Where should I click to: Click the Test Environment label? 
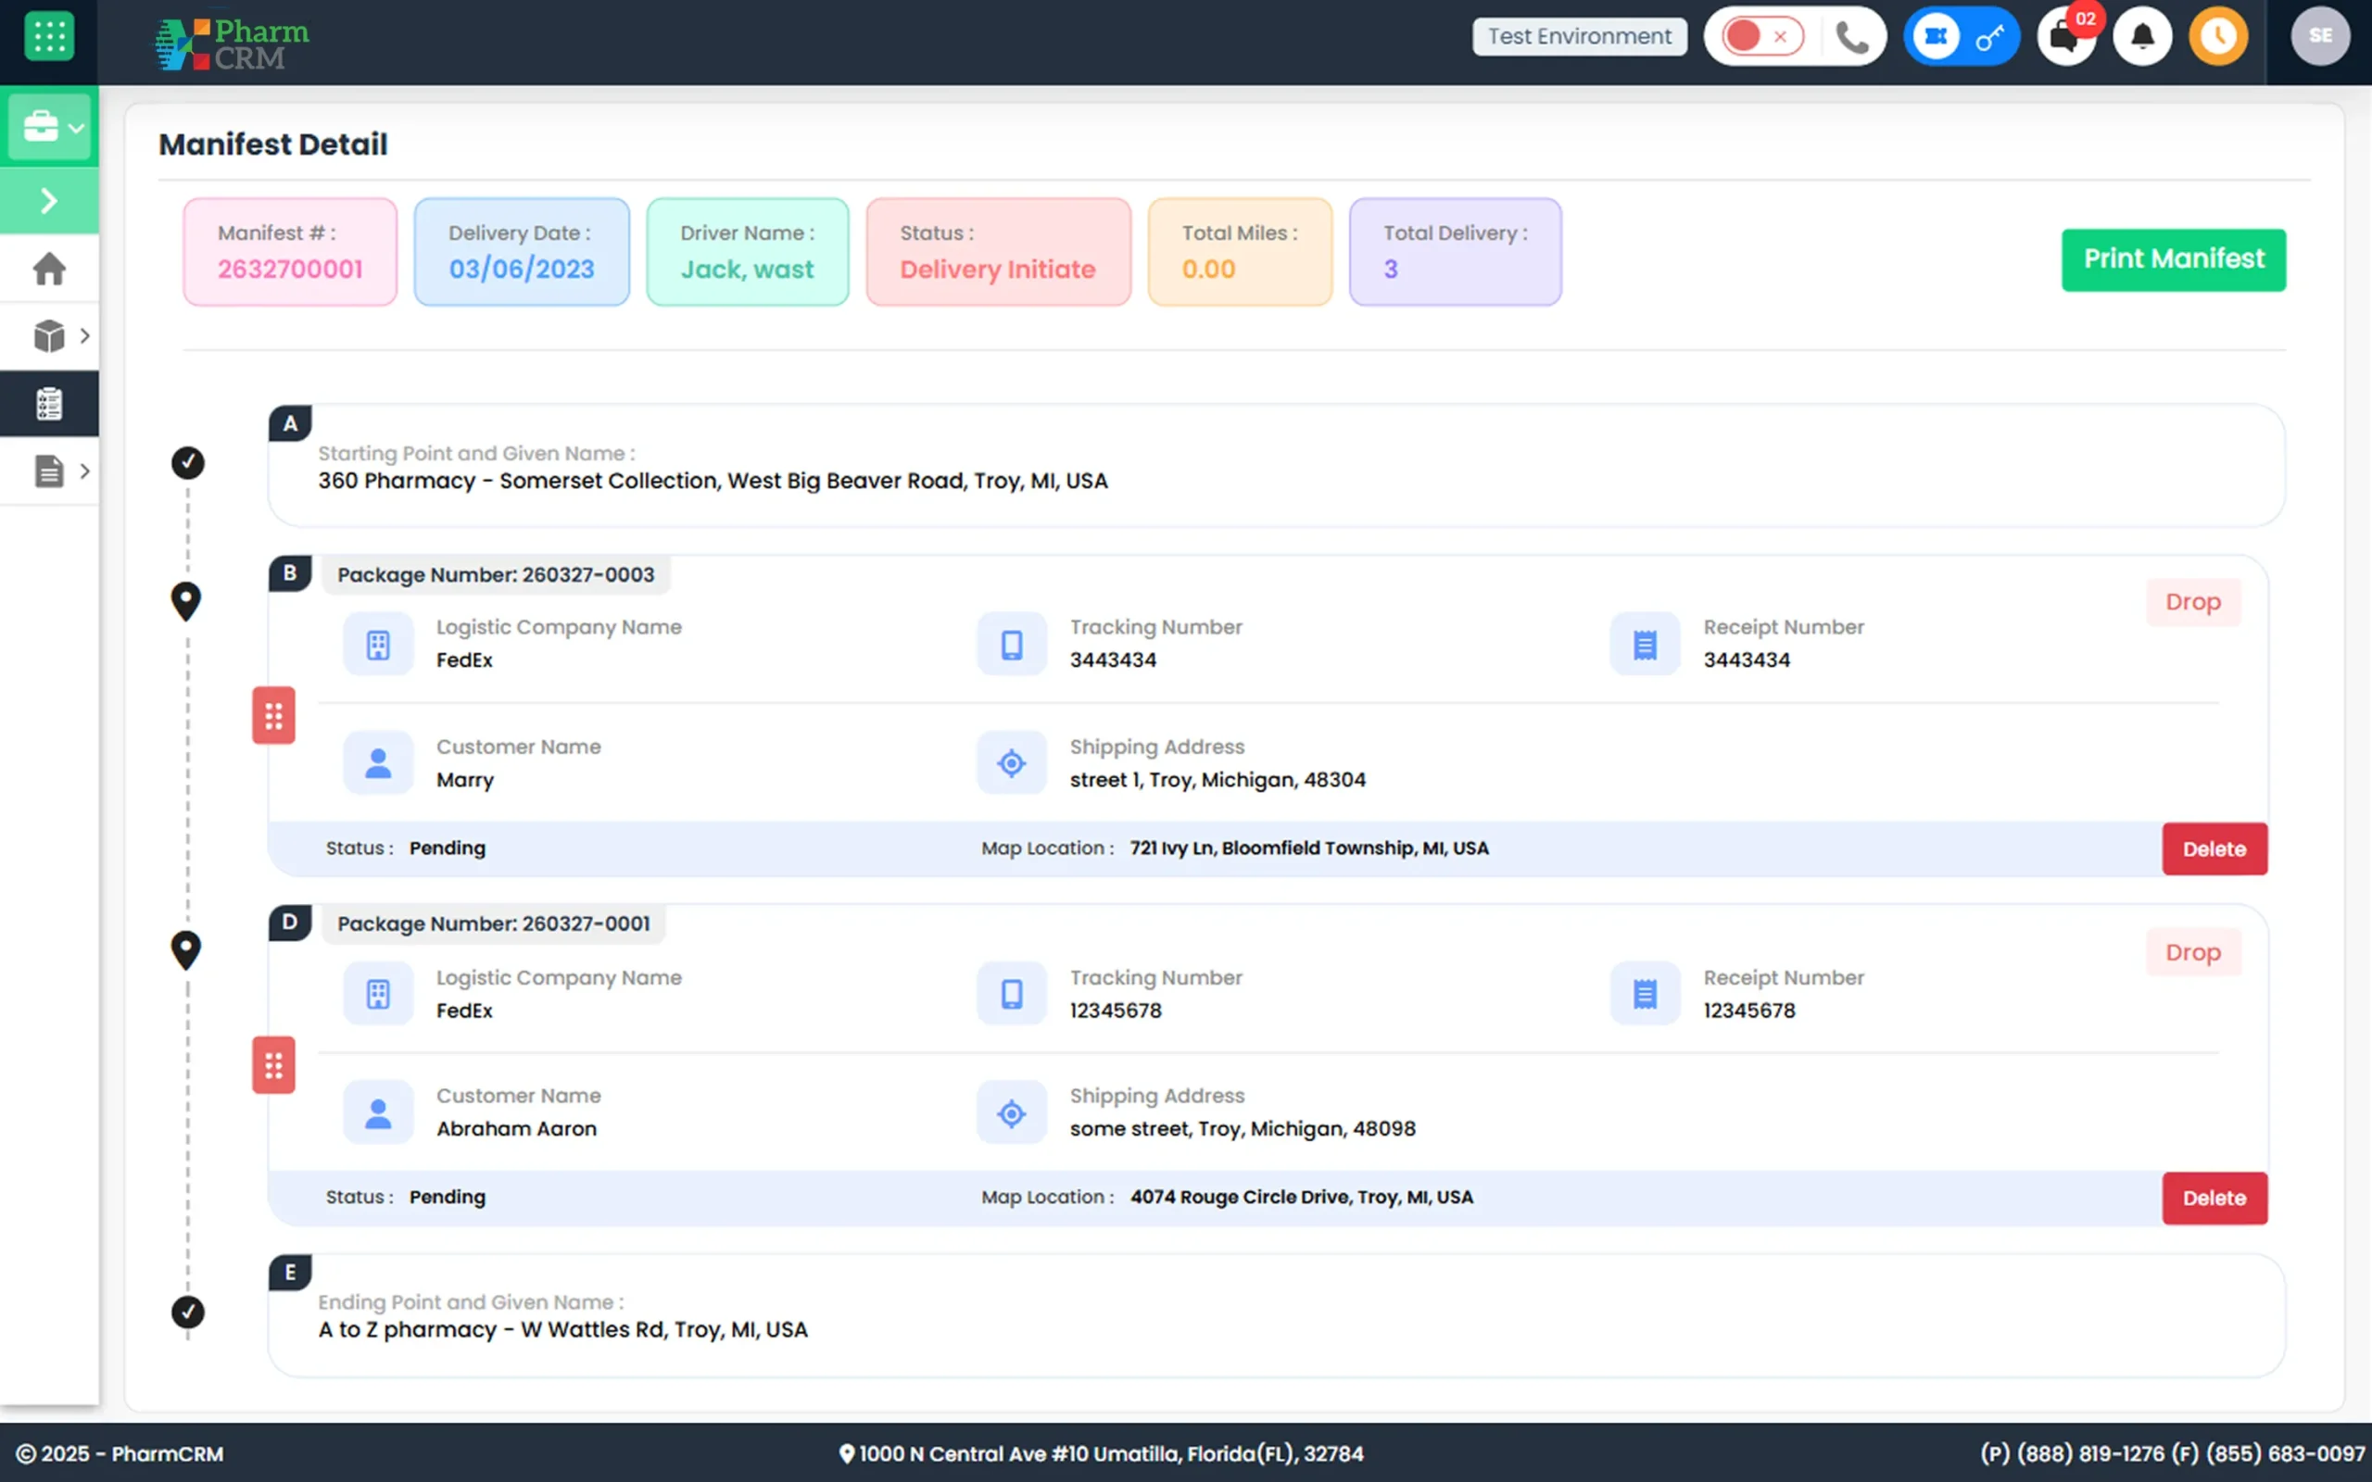click(1579, 36)
